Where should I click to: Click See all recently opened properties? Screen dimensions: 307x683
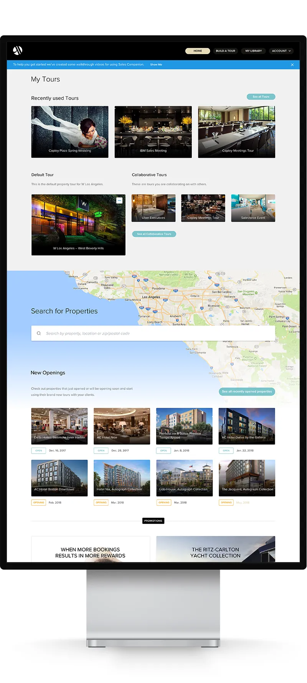click(247, 391)
